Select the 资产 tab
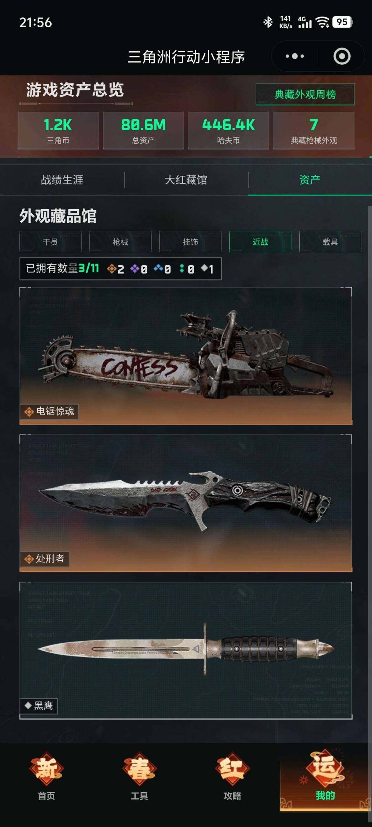The image size is (372, 827). click(310, 180)
